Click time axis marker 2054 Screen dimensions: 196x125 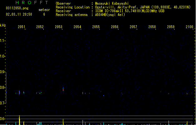77,27
